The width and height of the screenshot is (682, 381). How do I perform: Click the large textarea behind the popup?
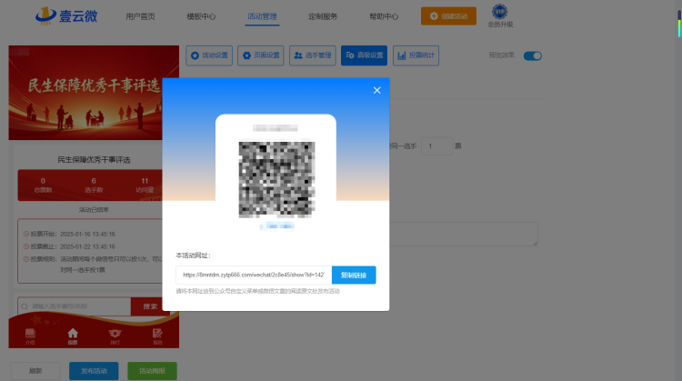464,234
